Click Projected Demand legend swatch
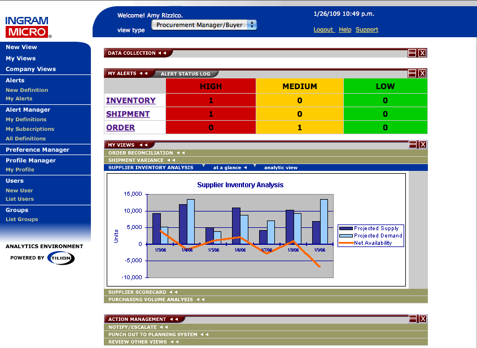 pyautogui.click(x=346, y=236)
